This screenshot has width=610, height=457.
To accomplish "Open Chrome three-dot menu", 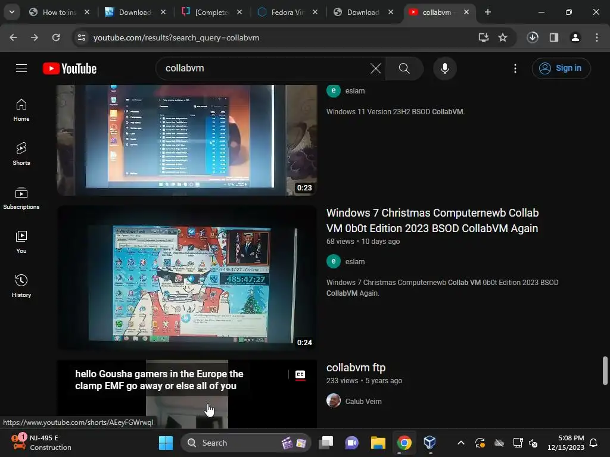I will coord(597,37).
